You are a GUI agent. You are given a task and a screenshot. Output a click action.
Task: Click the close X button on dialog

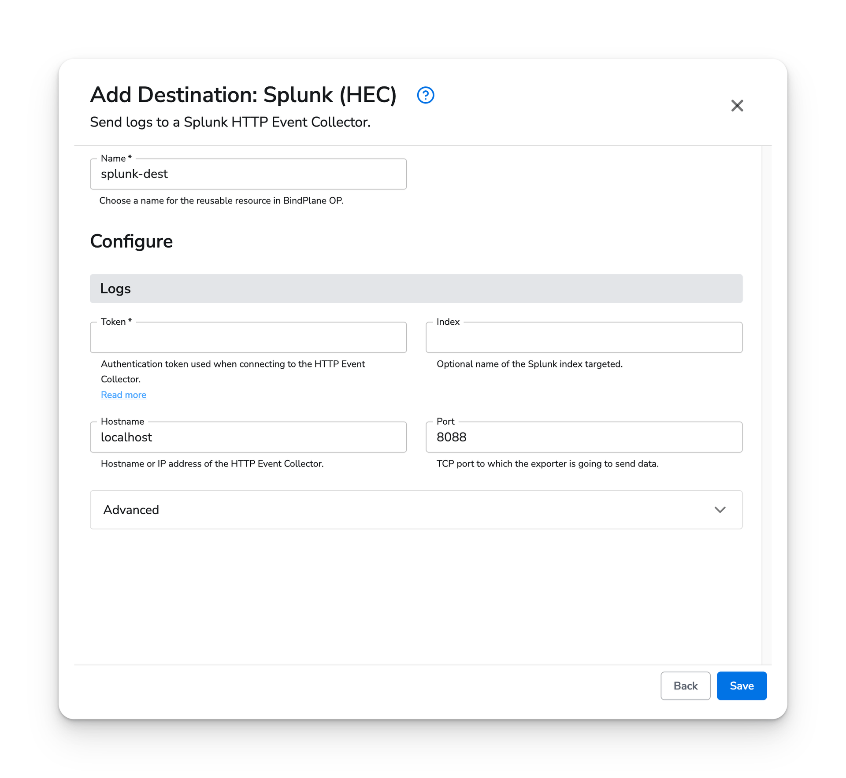(737, 104)
